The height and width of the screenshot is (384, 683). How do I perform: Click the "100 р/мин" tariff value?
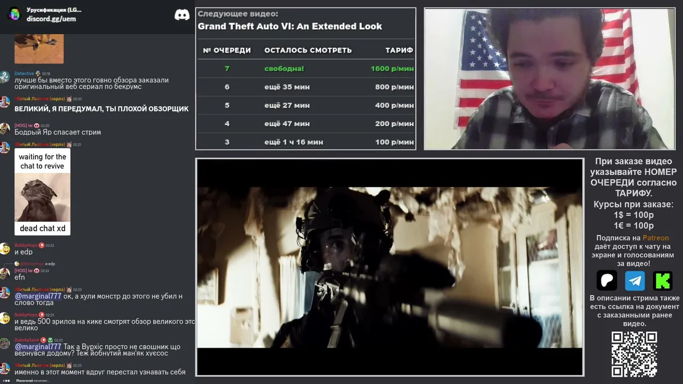tap(394, 142)
